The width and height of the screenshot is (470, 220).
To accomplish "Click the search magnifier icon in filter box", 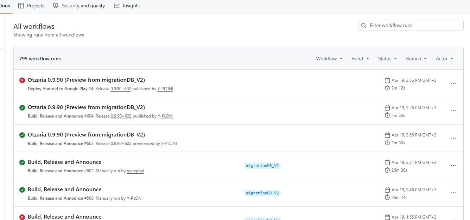I will (364, 25).
